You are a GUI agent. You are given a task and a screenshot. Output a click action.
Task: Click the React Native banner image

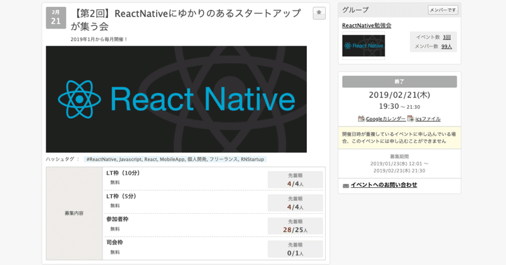[x=176, y=99]
